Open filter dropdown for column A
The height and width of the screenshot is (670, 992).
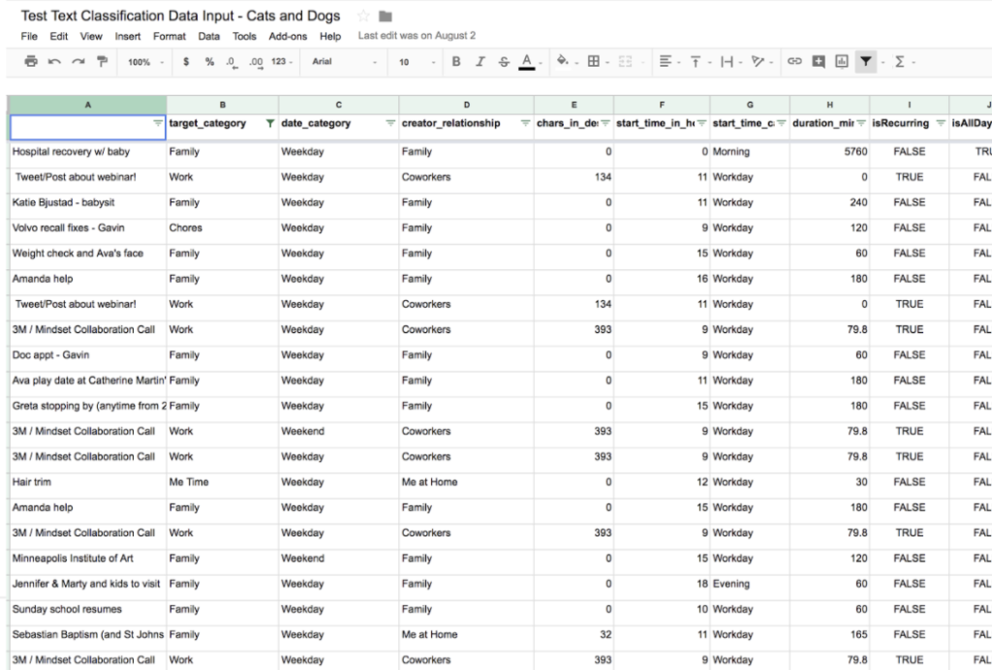(x=158, y=123)
